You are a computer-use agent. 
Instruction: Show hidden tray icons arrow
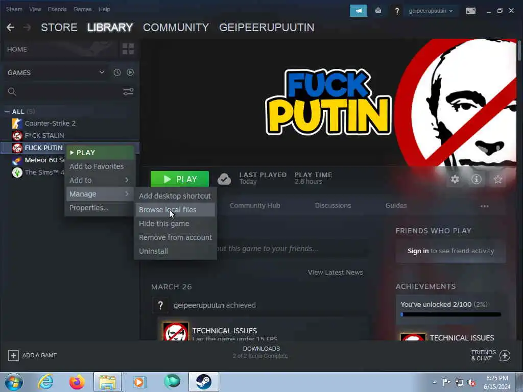point(434,382)
